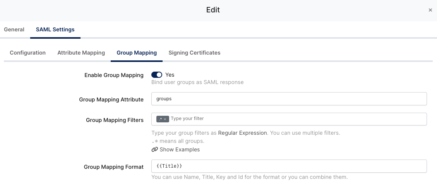This screenshot has height=187, width=437.
Task: Switch to the General tab
Action: (14, 29)
